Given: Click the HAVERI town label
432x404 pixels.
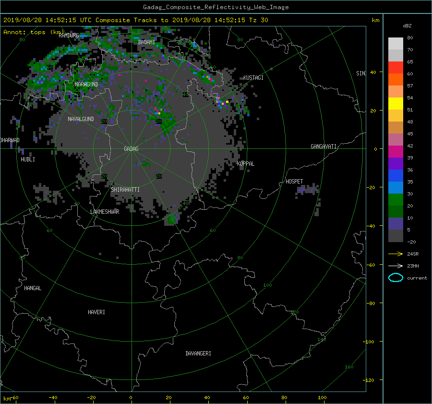Looking at the screenshot, I should (x=96, y=312).
